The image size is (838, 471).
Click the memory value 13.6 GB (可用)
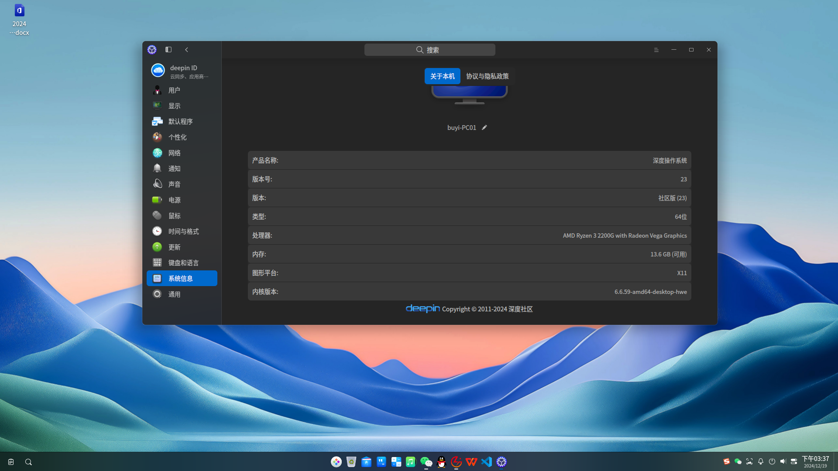[668, 254]
